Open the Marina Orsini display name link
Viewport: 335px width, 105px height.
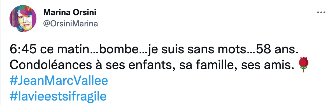click(x=70, y=12)
